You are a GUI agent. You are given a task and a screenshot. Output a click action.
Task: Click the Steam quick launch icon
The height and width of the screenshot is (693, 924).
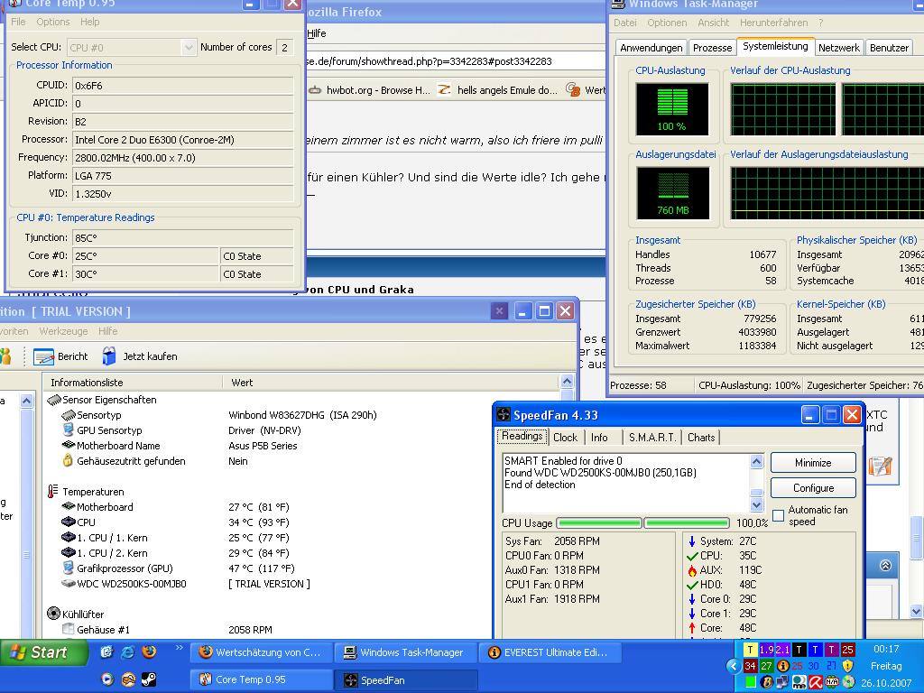pos(149,679)
